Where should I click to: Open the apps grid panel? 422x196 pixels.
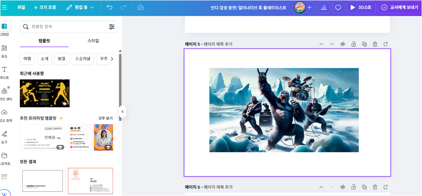pos(4,177)
